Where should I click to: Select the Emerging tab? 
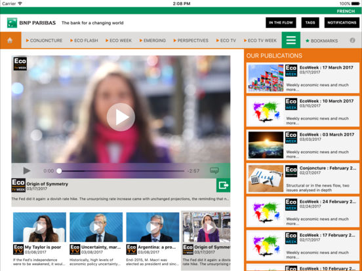pos(153,41)
